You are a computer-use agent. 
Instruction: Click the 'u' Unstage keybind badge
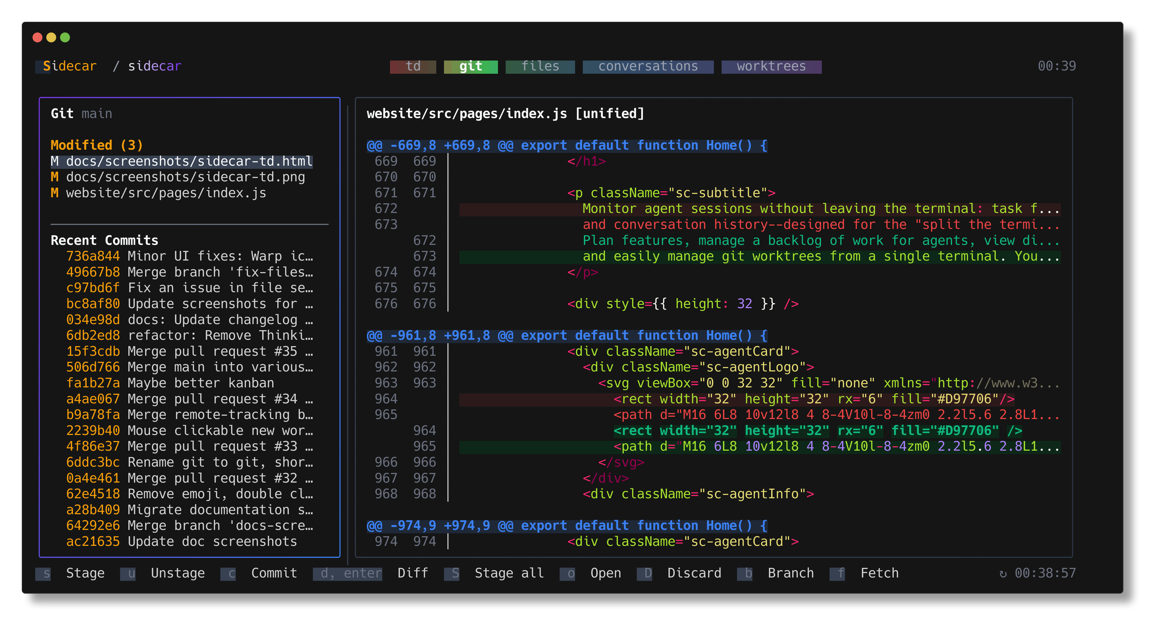click(128, 573)
